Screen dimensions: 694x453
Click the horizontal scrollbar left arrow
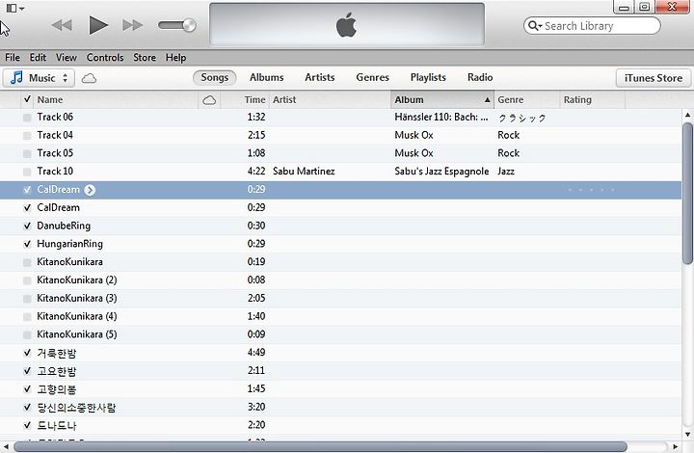click(6, 447)
